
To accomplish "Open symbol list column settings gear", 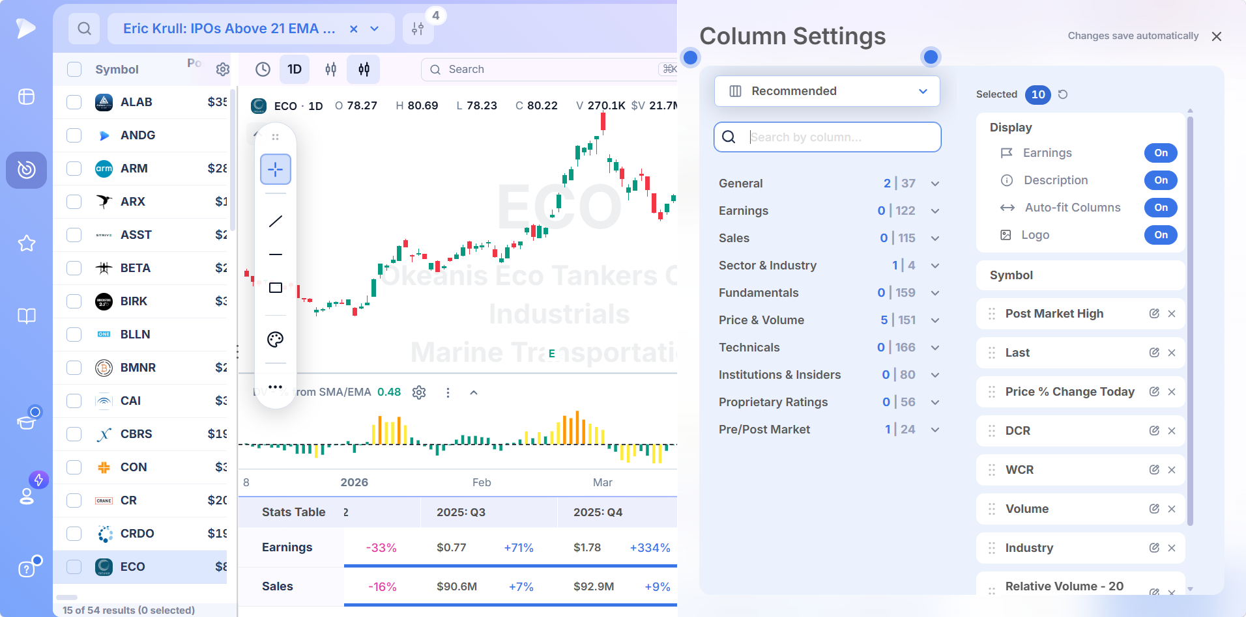I will 223,70.
